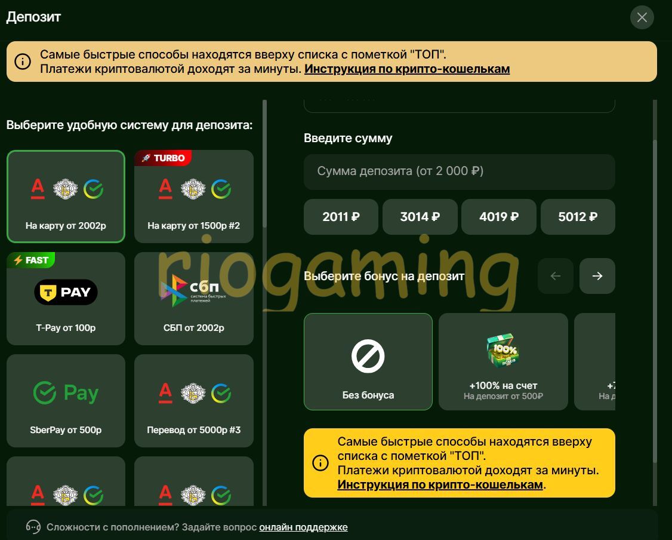Image resolution: width=672 pixels, height=540 pixels.
Task: Close the Депозит dialog with X
Action: point(642,17)
